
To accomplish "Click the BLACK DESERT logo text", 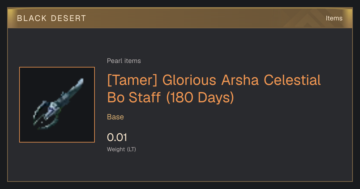I will coord(52,18).
